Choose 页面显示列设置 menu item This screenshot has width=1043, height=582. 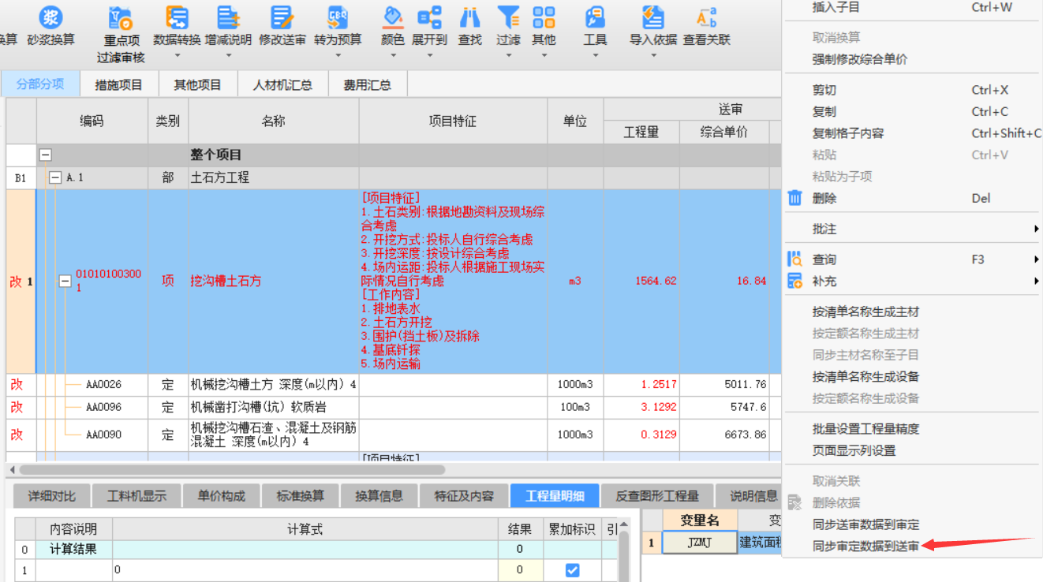854,450
